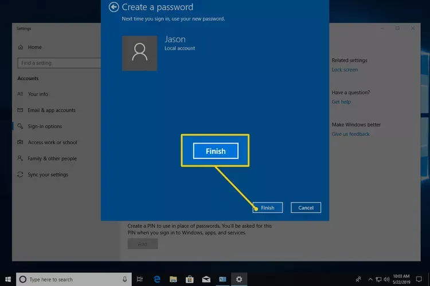430x286 pixels.
Task: Click the Give us feedback link
Action: (x=350, y=134)
